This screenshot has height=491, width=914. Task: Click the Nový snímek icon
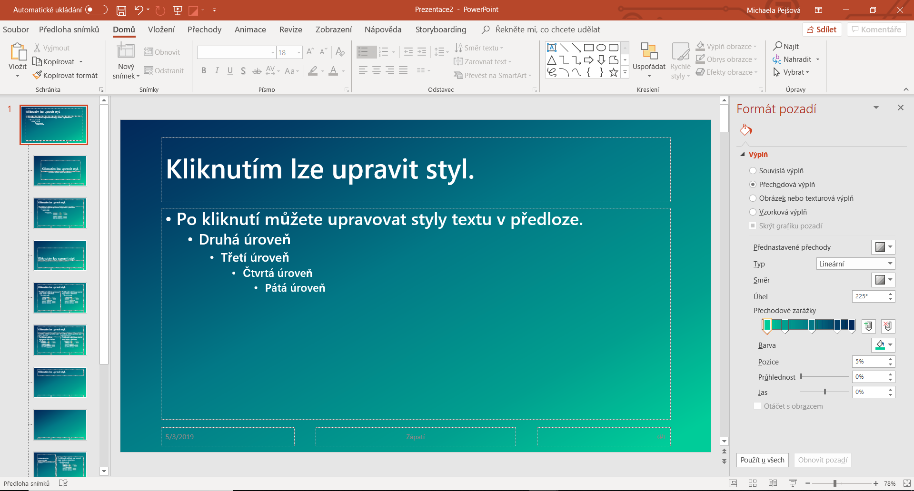(126, 51)
